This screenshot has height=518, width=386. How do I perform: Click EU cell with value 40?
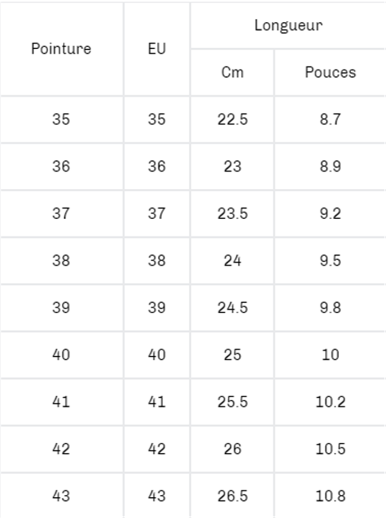pos(156,355)
